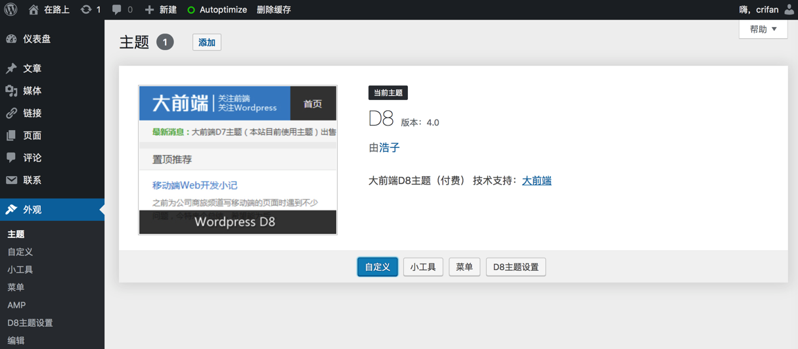
Task: Click the blue 自定义 customize button
Action: (378, 267)
